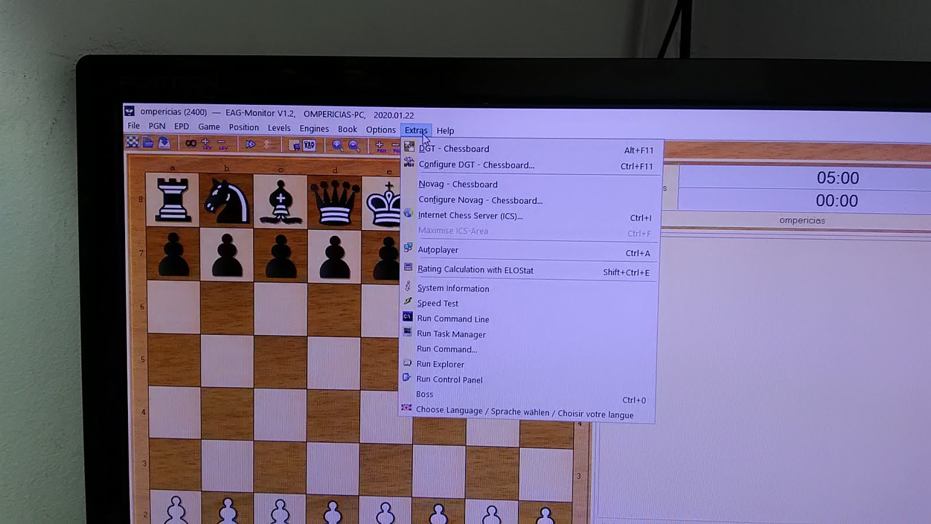
Task: Select the Boss menu entry
Action: 527,396
